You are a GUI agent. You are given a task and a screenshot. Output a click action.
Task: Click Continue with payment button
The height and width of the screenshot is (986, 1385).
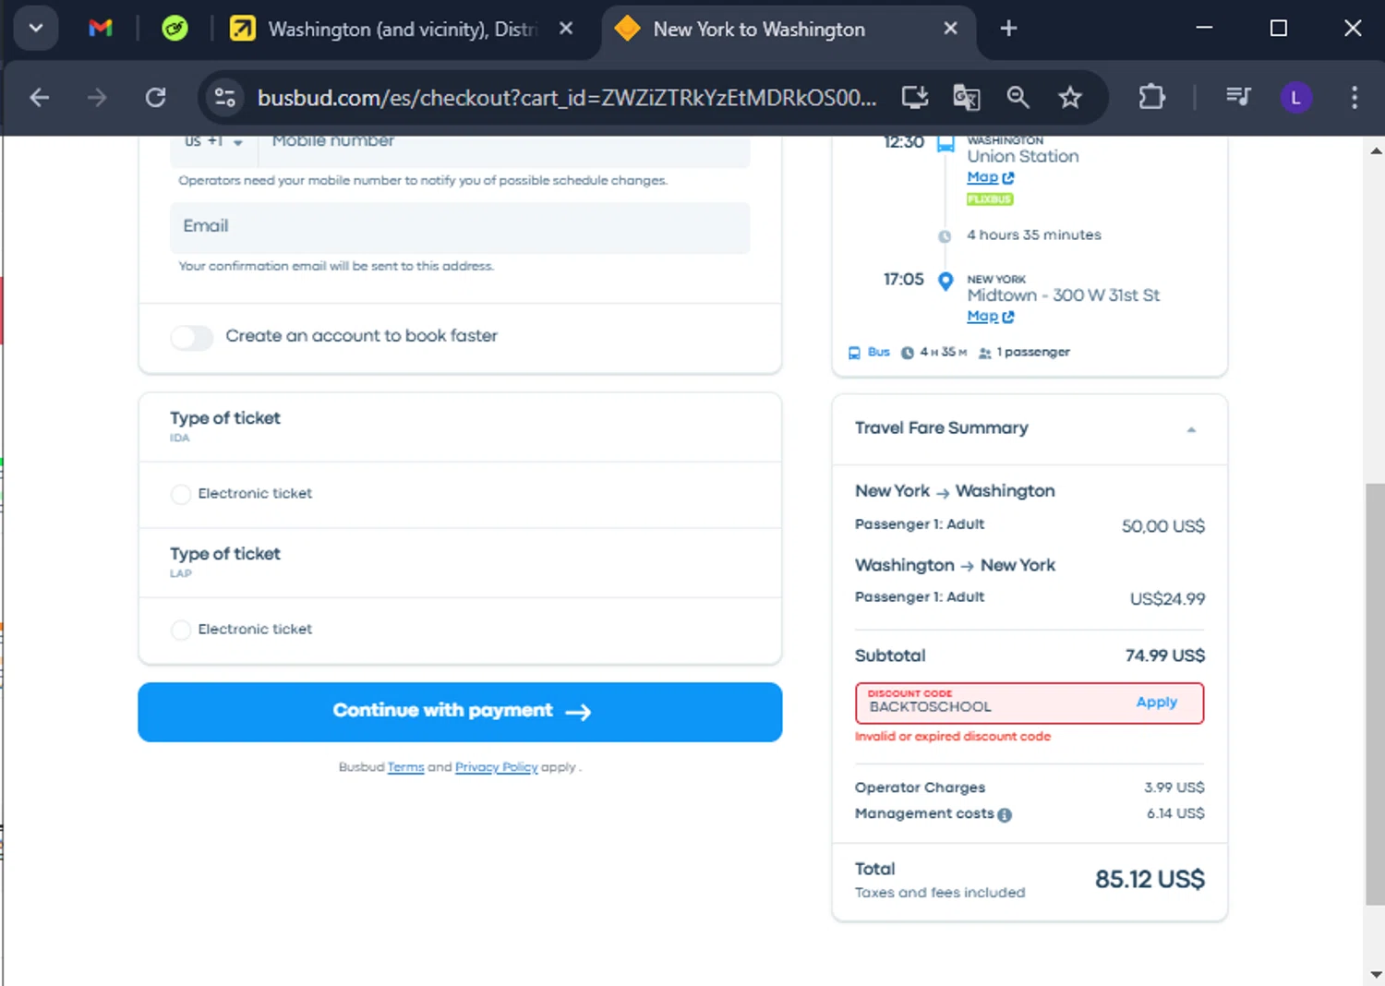pyautogui.click(x=460, y=712)
